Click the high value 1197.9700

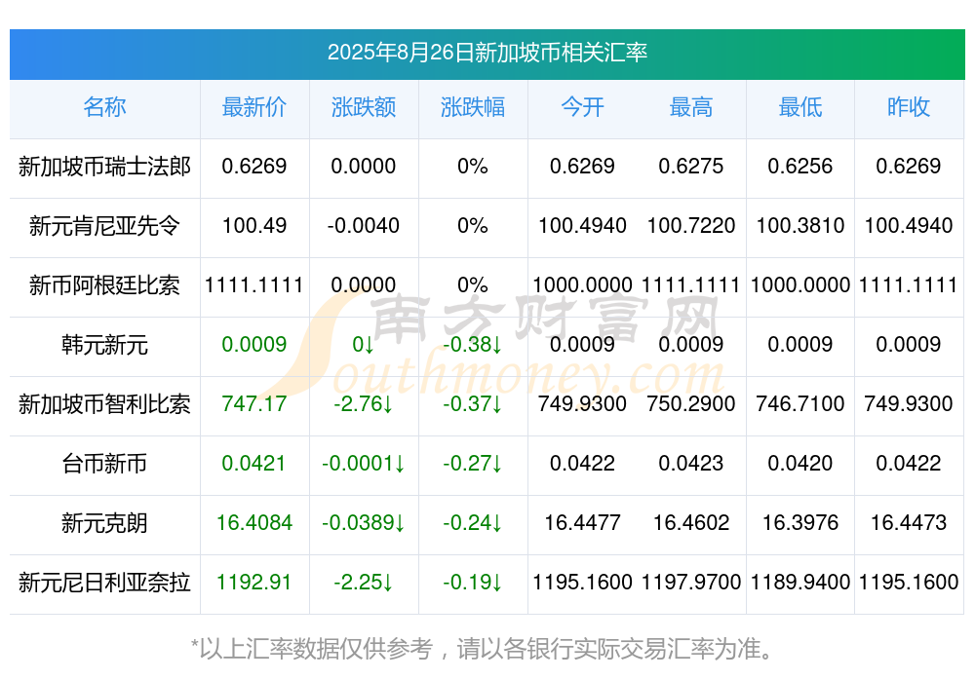click(691, 583)
